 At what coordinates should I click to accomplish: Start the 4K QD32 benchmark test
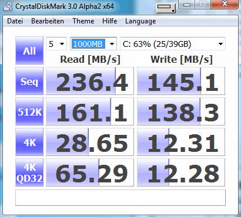click(29, 172)
